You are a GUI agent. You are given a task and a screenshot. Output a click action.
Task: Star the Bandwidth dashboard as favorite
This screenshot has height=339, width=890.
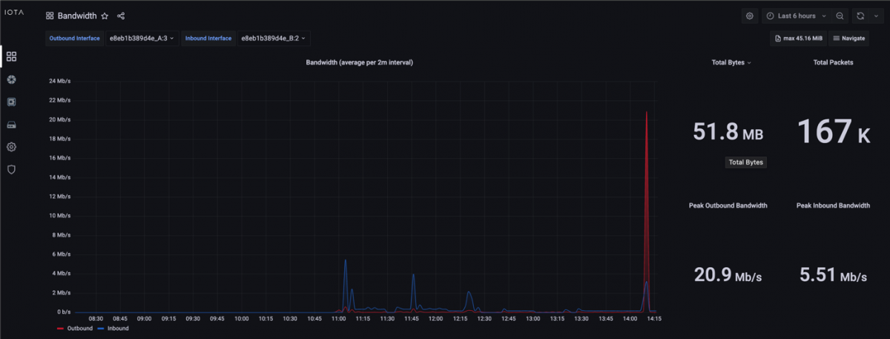pyautogui.click(x=105, y=16)
